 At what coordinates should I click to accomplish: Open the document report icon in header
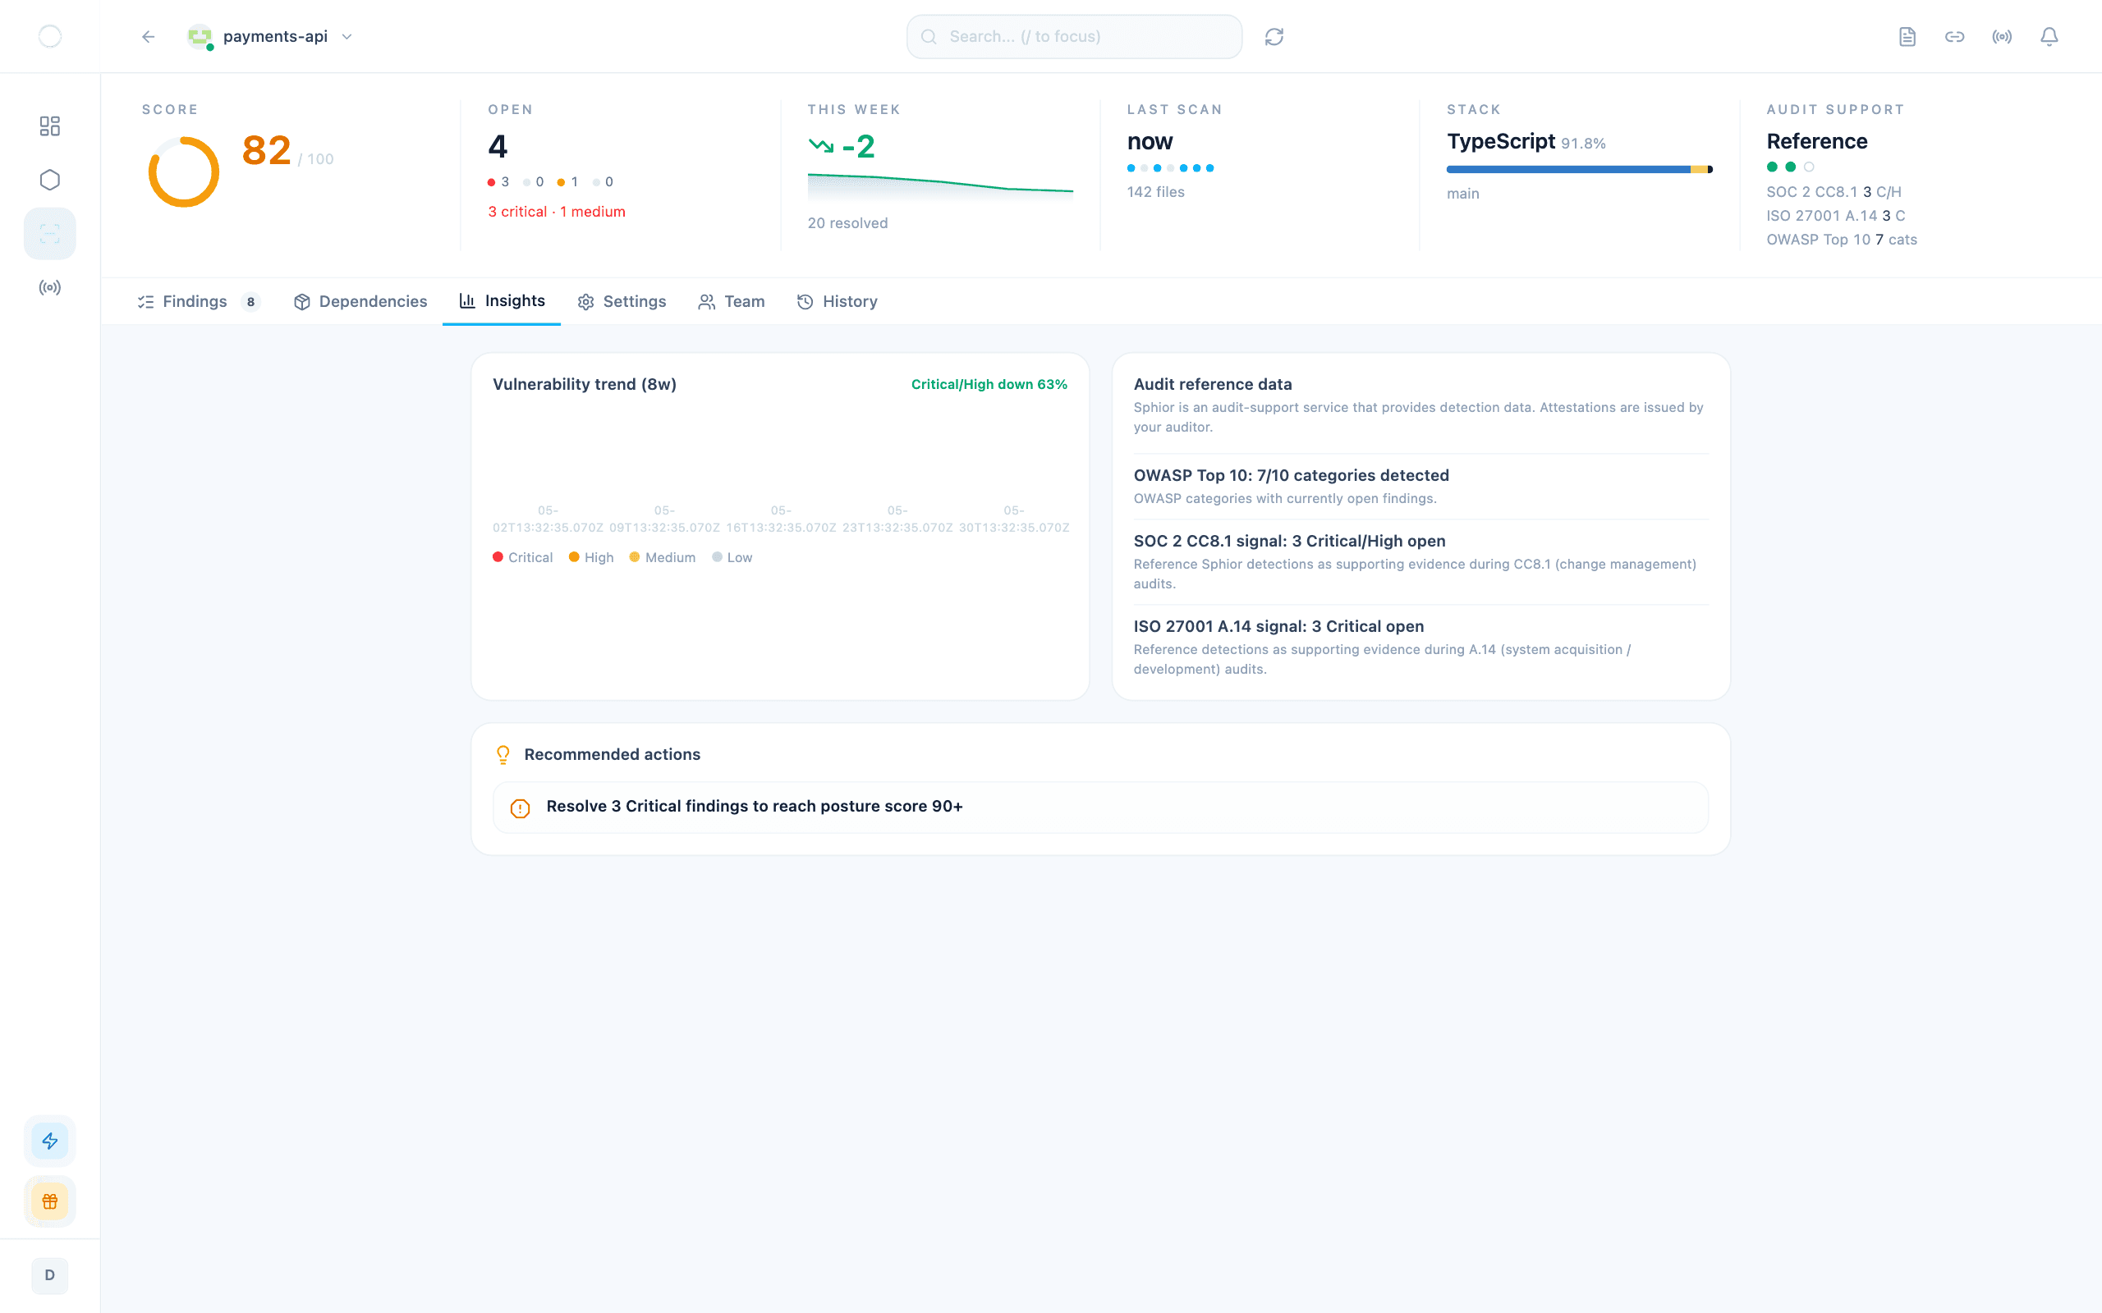click(1907, 36)
